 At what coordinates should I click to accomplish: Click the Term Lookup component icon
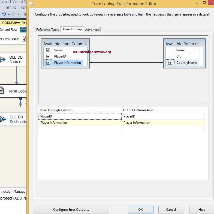coord(2,91)
